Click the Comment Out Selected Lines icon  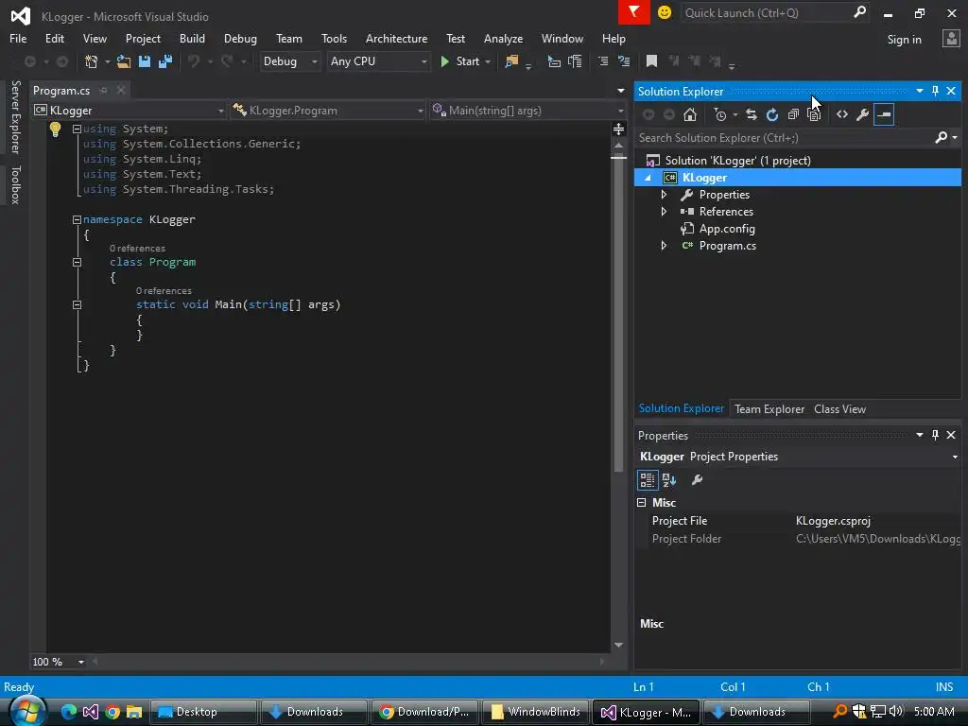(603, 61)
